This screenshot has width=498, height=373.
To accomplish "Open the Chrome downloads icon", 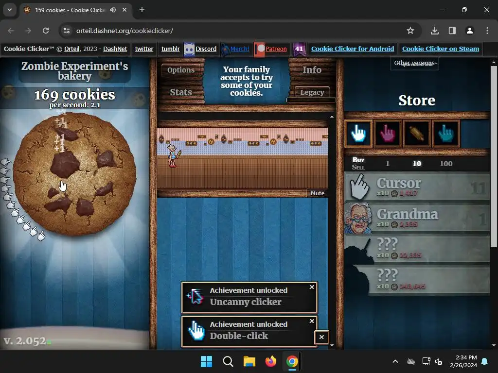I will click(x=434, y=31).
